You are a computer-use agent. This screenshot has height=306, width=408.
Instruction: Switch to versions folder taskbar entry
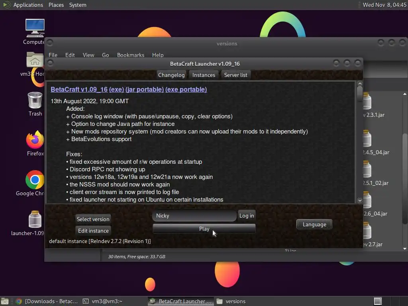pyautogui.click(x=231, y=301)
